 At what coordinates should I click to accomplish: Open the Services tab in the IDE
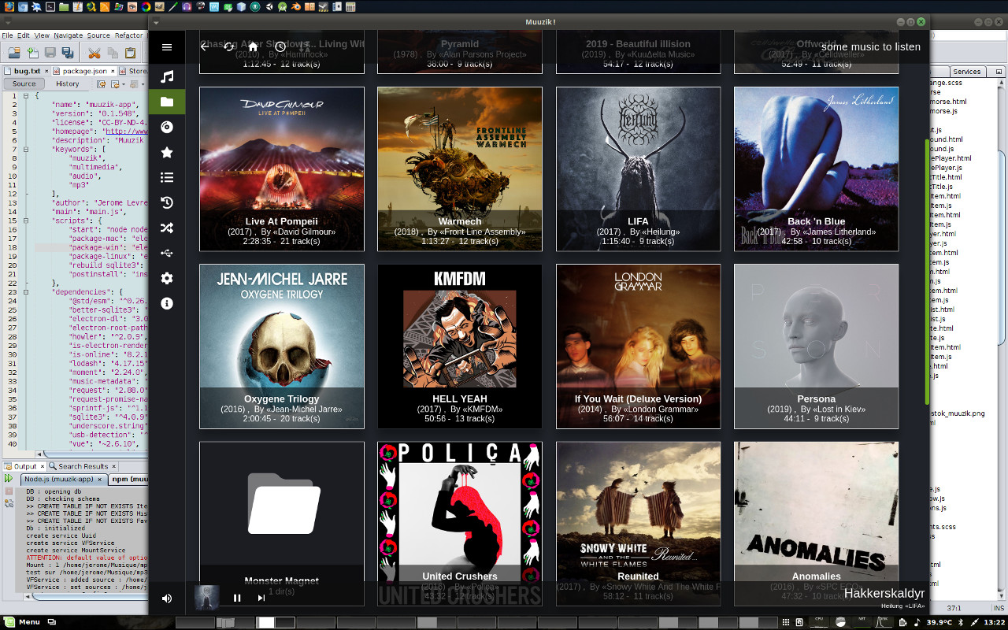(x=967, y=72)
